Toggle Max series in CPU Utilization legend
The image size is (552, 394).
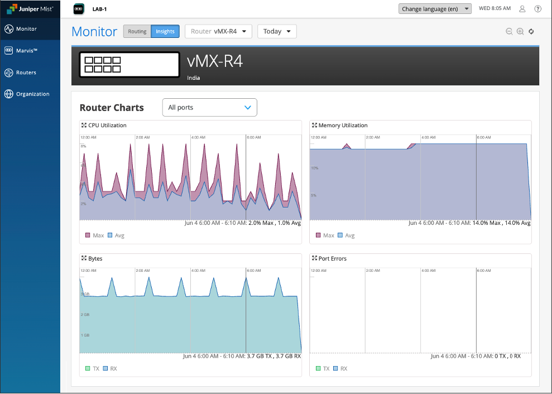click(x=94, y=236)
